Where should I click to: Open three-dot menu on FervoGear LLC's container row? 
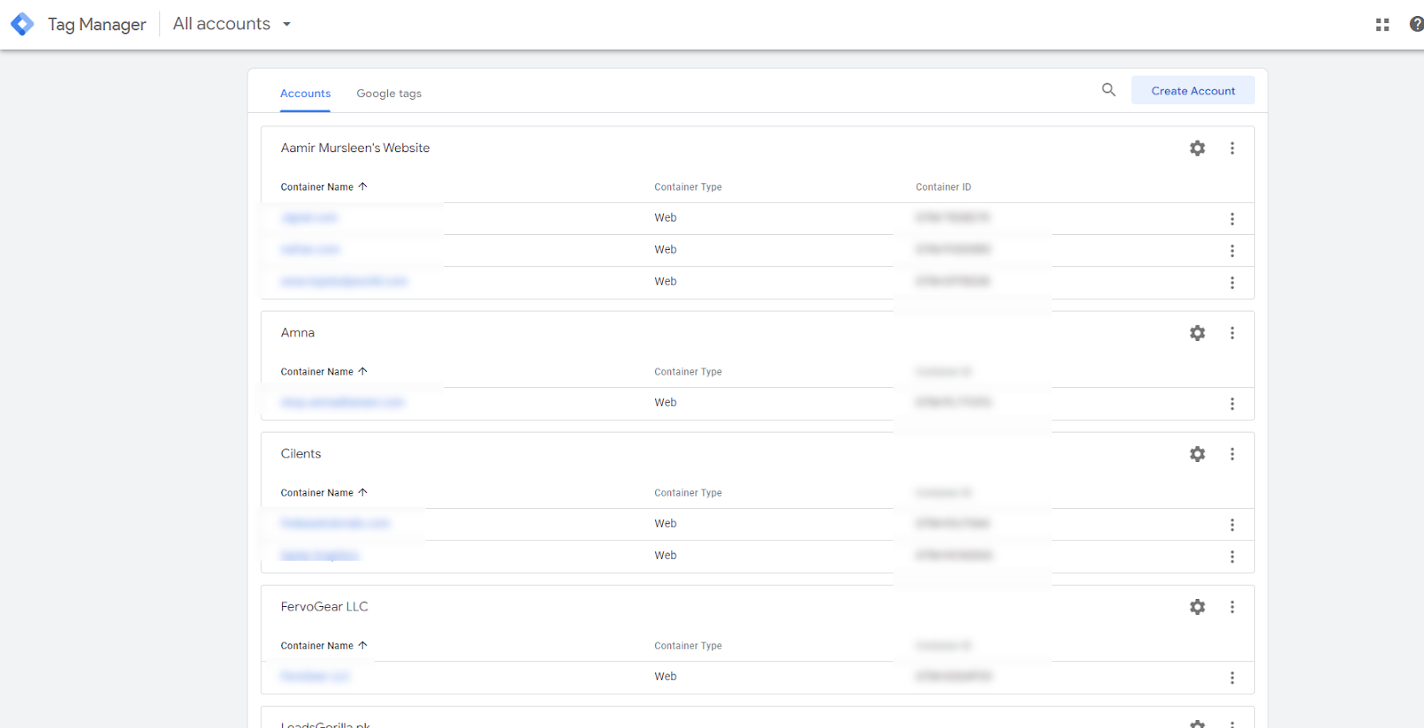pos(1232,678)
